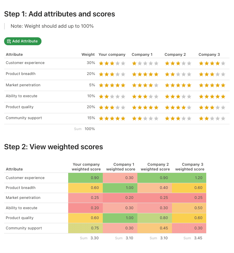Image resolution: width=234 pixels, height=253 pixels.
Task: Click Your company Market penetration 0.25 cell
Action: click(85, 198)
